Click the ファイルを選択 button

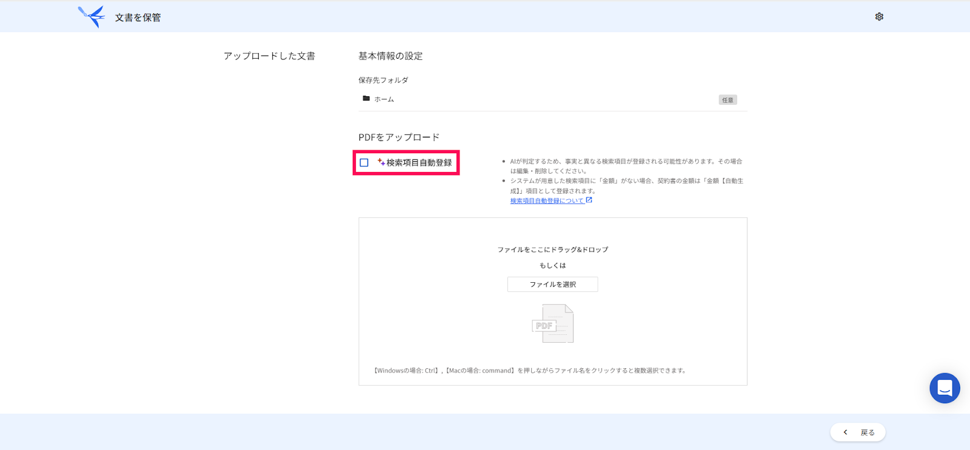click(552, 284)
